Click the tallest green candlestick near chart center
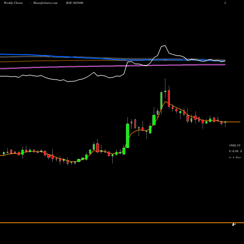The image size is (244, 244). coord(128,136)
